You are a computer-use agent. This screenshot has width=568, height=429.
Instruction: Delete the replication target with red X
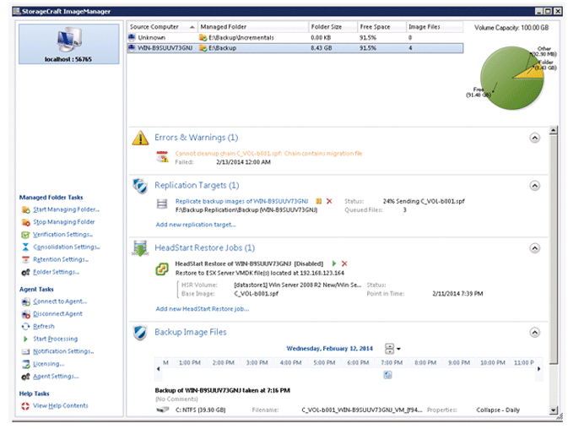click(x=329, y=201)
